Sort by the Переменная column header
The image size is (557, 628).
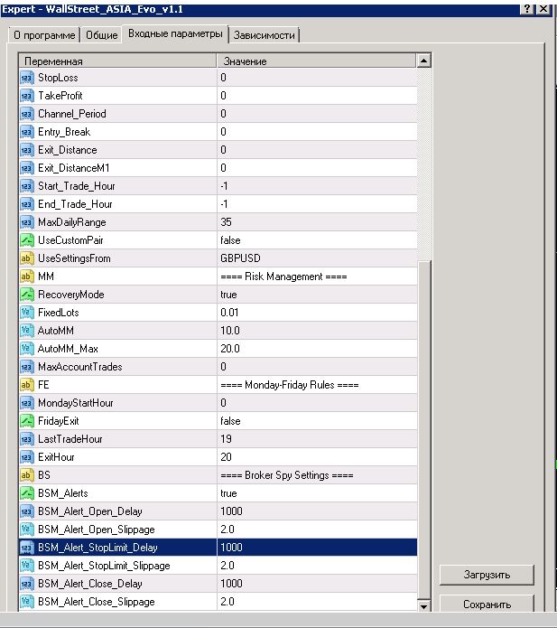point(117,61)
